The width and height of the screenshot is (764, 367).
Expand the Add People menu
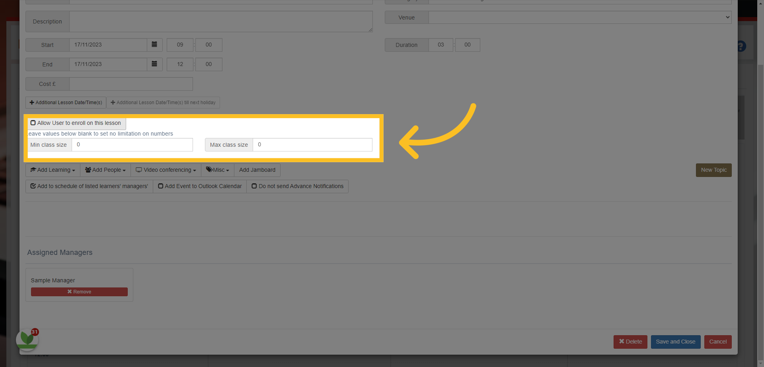[x=105, y=170]
